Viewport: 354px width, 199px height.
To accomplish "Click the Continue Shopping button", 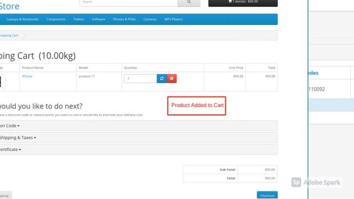I will pos(6,195).
